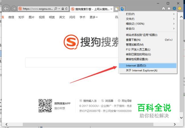
Task: Open the 网址导航 footer link
Action: click(x=126, y=101)
